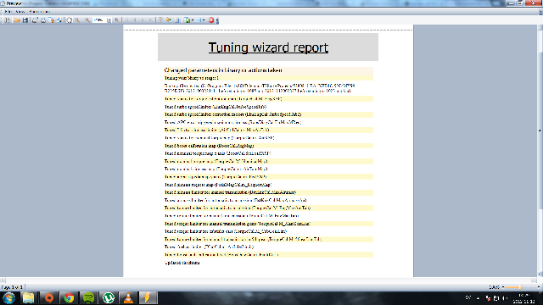
Task: Expand the send via e-mail dropdown arrow
Action: pyautogui.click(x=204, y=20)
